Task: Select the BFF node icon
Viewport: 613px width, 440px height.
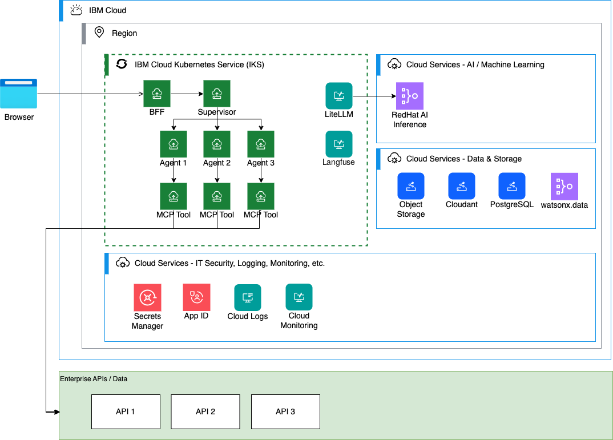Action: 157,94
